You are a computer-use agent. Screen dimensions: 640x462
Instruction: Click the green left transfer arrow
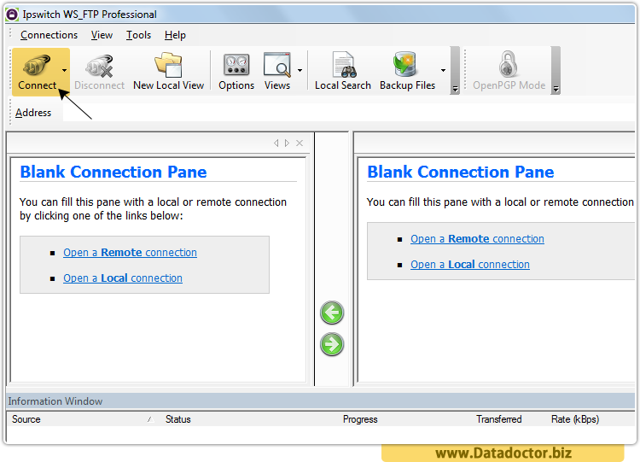[x=332, y=313]
